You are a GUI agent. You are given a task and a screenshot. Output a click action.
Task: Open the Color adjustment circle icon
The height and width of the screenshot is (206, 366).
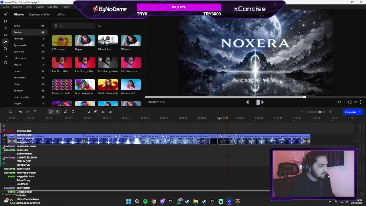[x=96, y=112]
